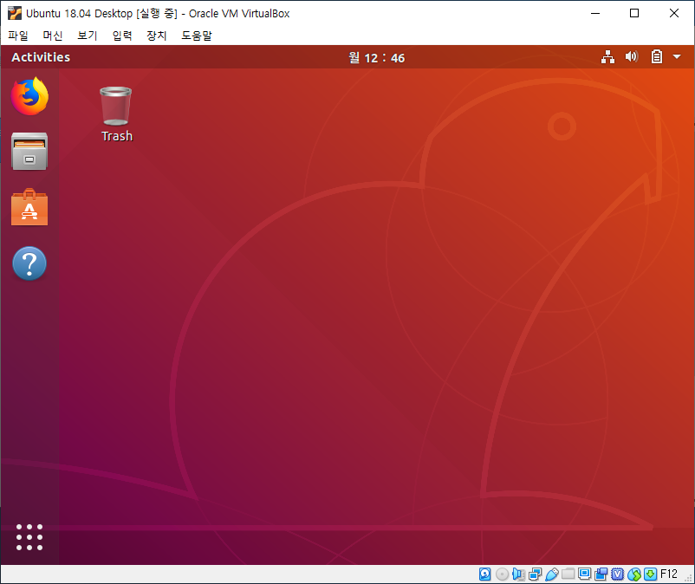Open Ubuntu Software store icon

pos(29,207)
